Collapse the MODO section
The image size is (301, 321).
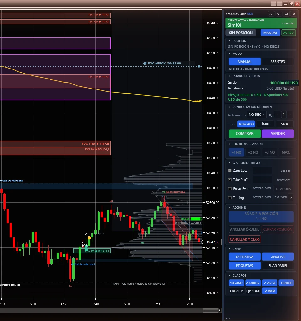click(230, 53)
